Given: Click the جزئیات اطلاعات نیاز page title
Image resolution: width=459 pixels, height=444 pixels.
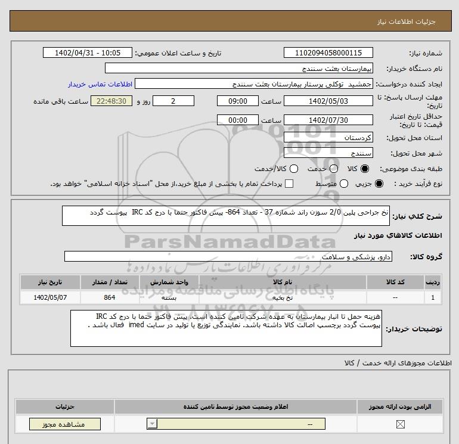Looking at the screenshot, I should click(x=407, y=21).
